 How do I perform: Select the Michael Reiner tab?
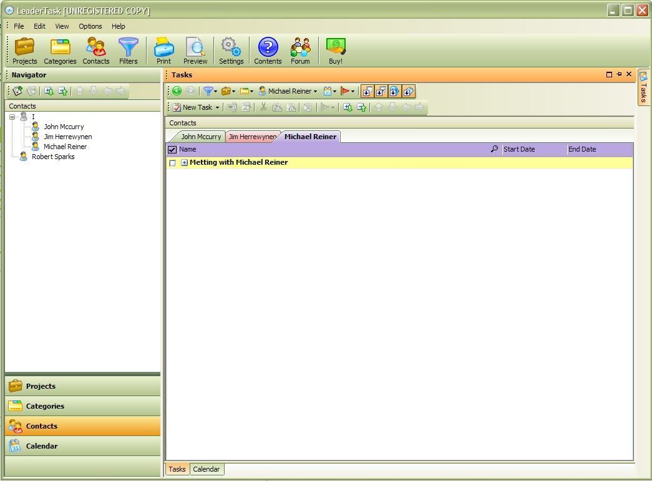[310, 137]
